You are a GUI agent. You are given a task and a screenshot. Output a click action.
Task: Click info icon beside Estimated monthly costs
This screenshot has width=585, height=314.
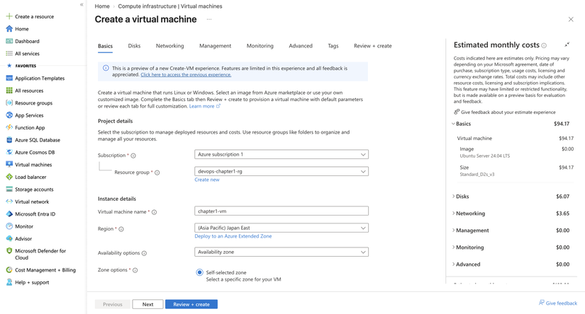(x=544, y=45)
